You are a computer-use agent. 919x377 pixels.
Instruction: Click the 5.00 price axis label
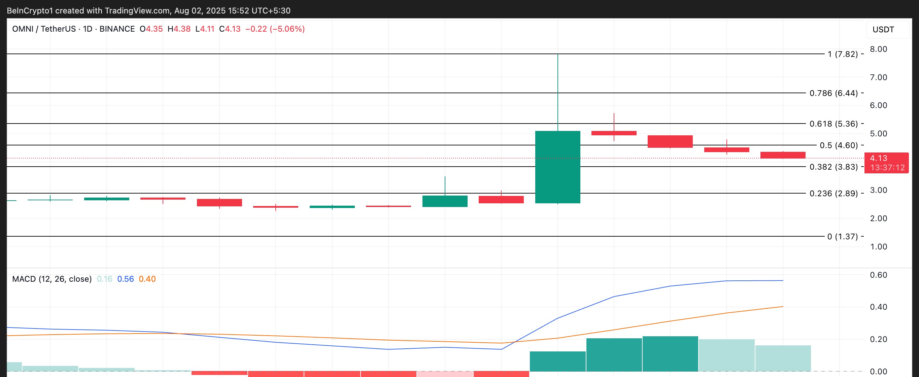coord(878,134)
